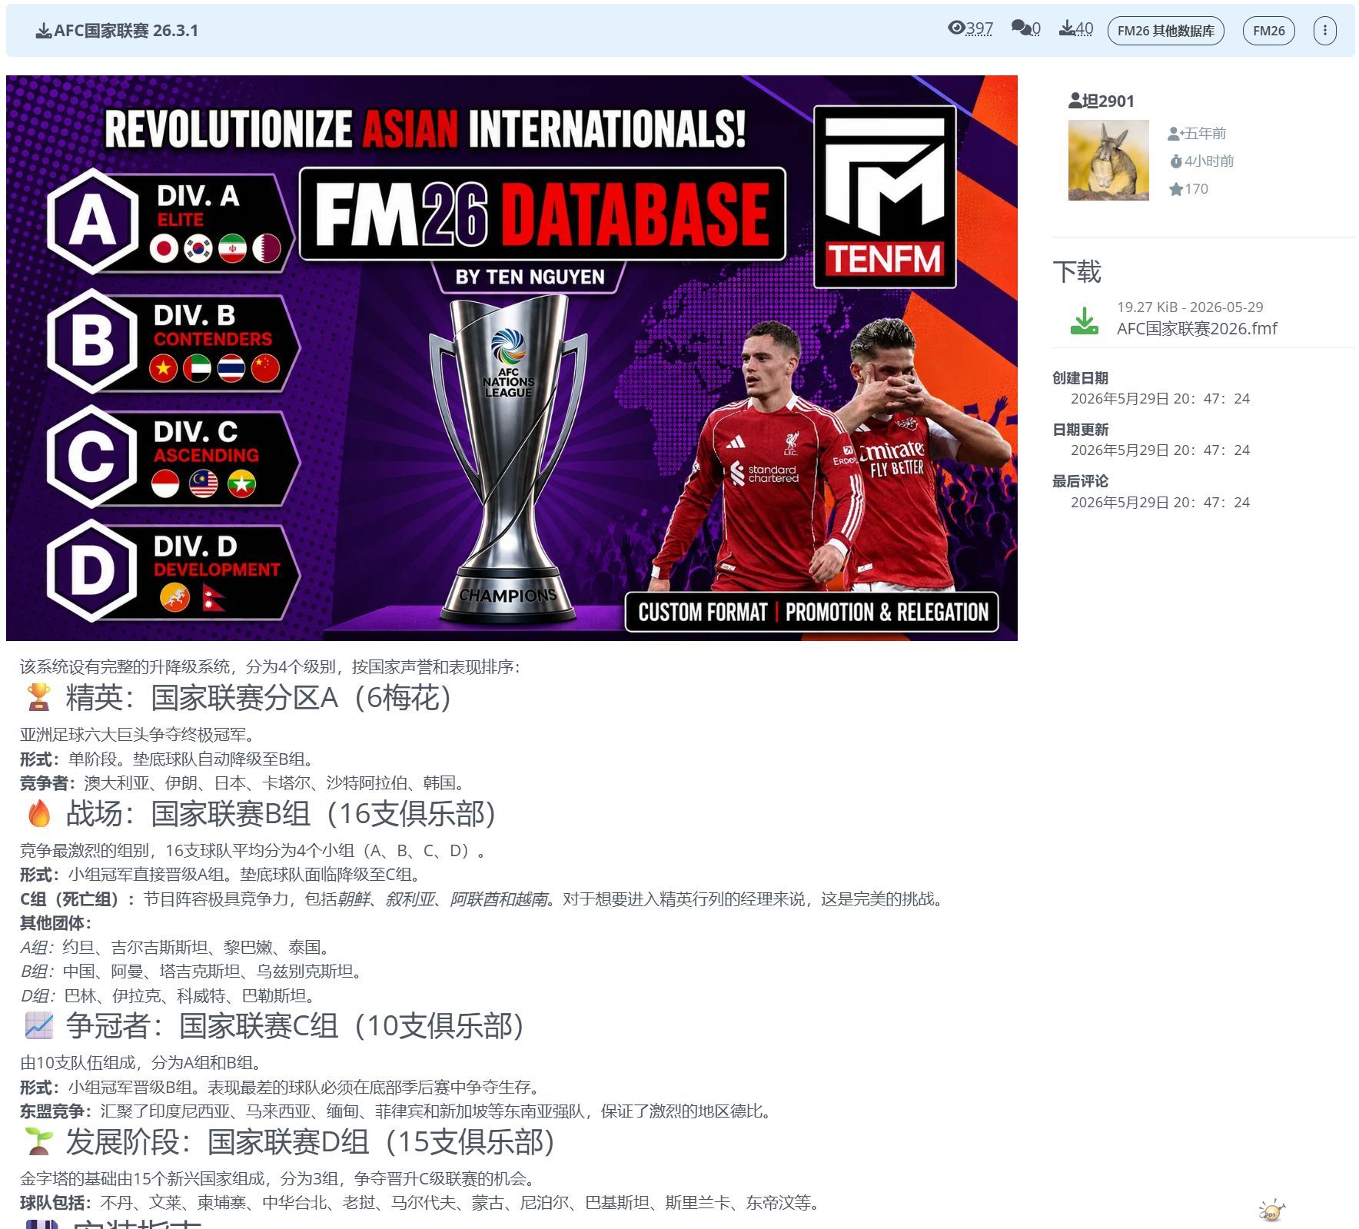
Task: Open the 坦2901 author profile link
Action: pyautogui.click(x=1108, y=101)
